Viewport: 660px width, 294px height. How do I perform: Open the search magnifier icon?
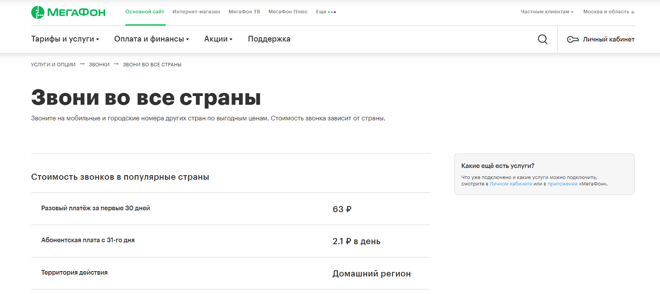coord(543,39)
